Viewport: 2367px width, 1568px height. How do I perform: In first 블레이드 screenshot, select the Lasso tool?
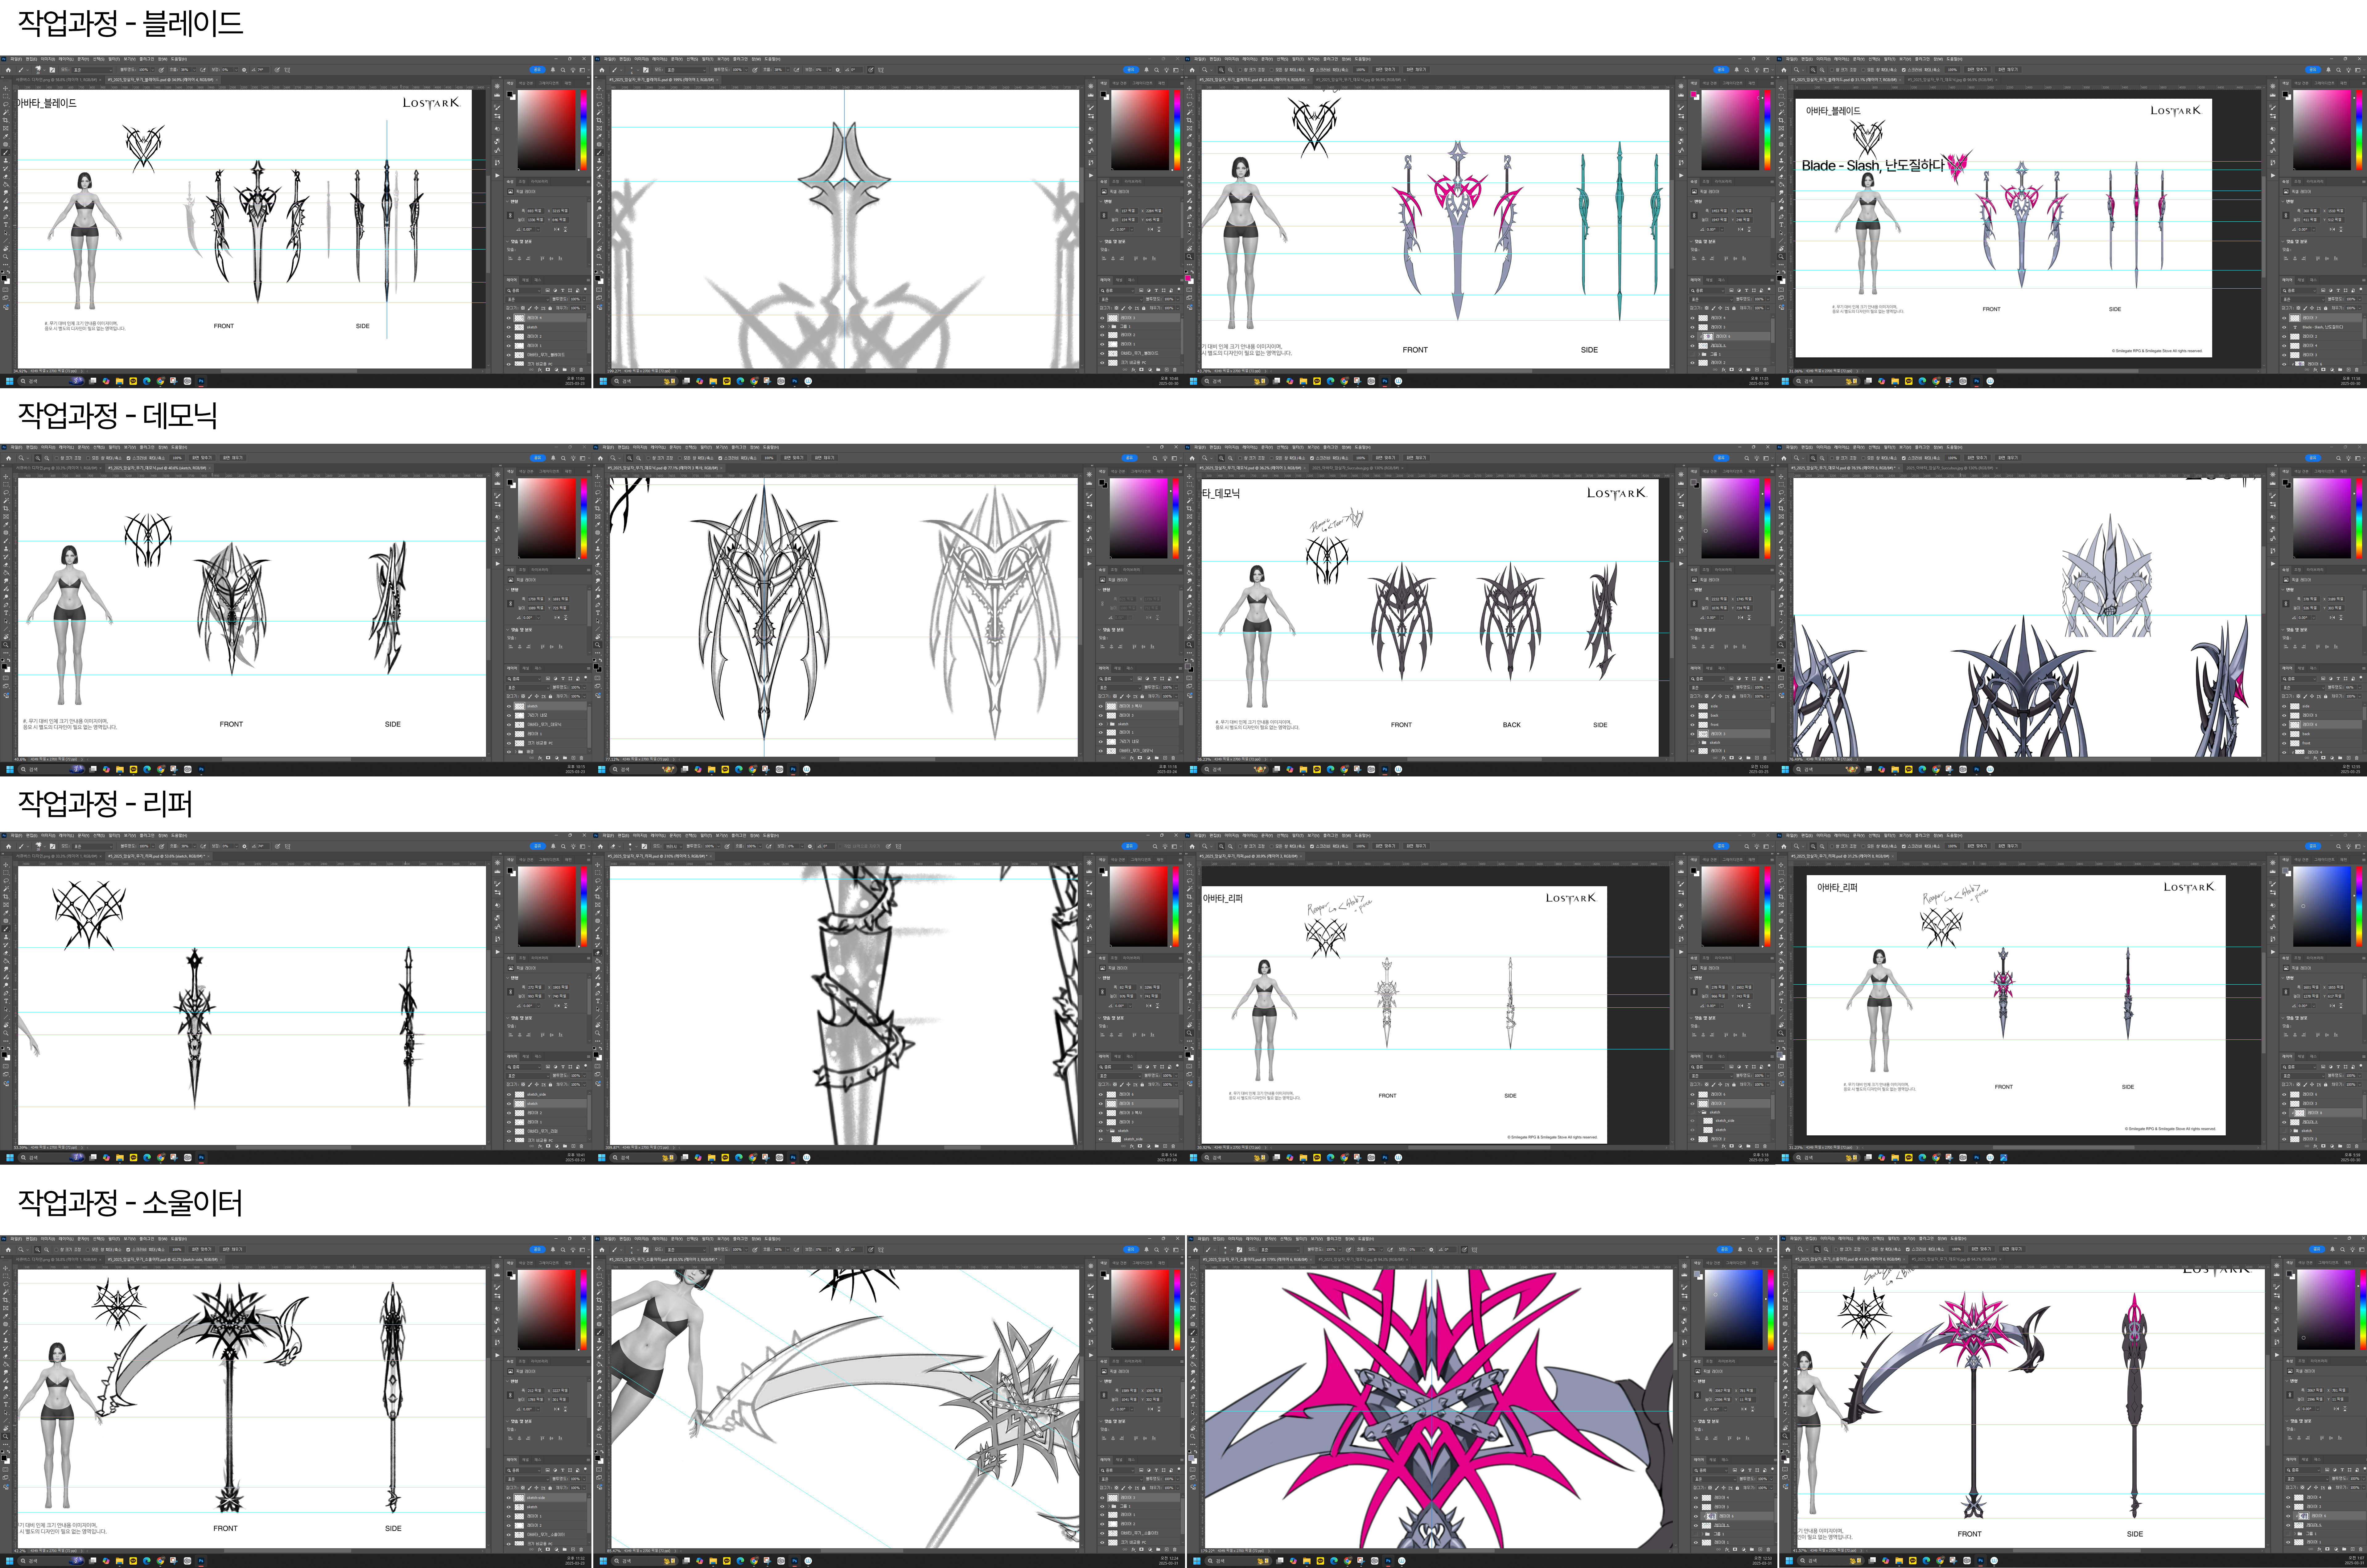(6, 104)
